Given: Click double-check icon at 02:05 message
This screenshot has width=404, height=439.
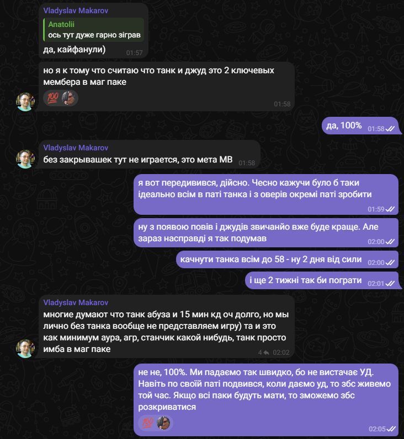Looking at the screenshot, I should point(390,429).
